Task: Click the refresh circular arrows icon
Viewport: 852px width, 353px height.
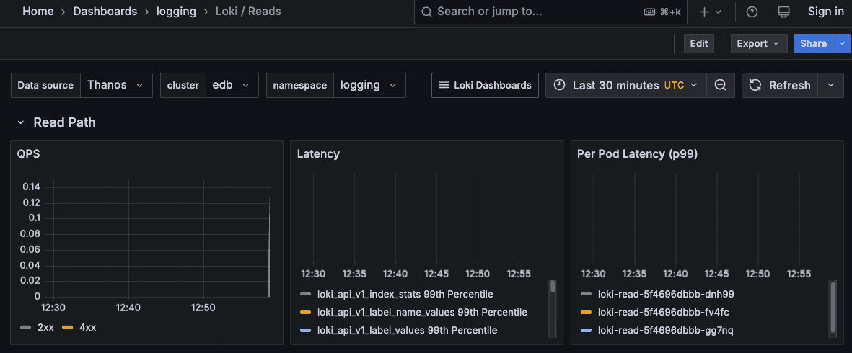Action: tap(755, 85)
